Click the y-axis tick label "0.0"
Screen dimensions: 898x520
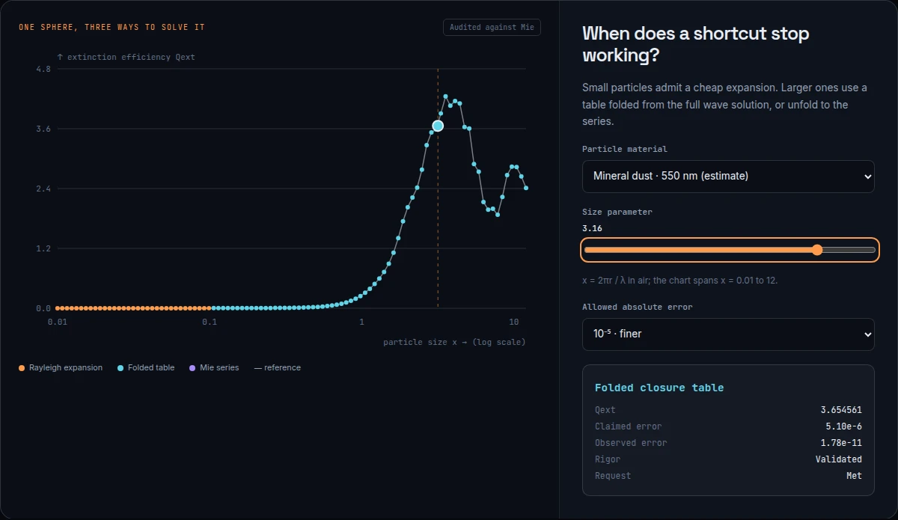[43, 308]
